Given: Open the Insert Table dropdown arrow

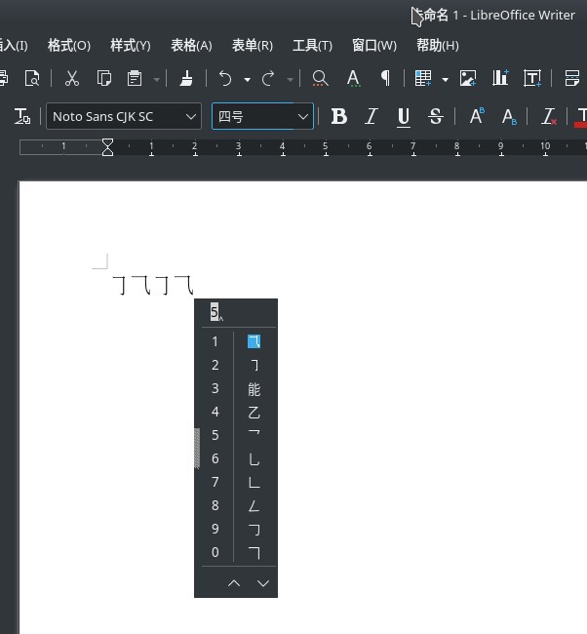Looking at the screenshot, I should [445, 80].
